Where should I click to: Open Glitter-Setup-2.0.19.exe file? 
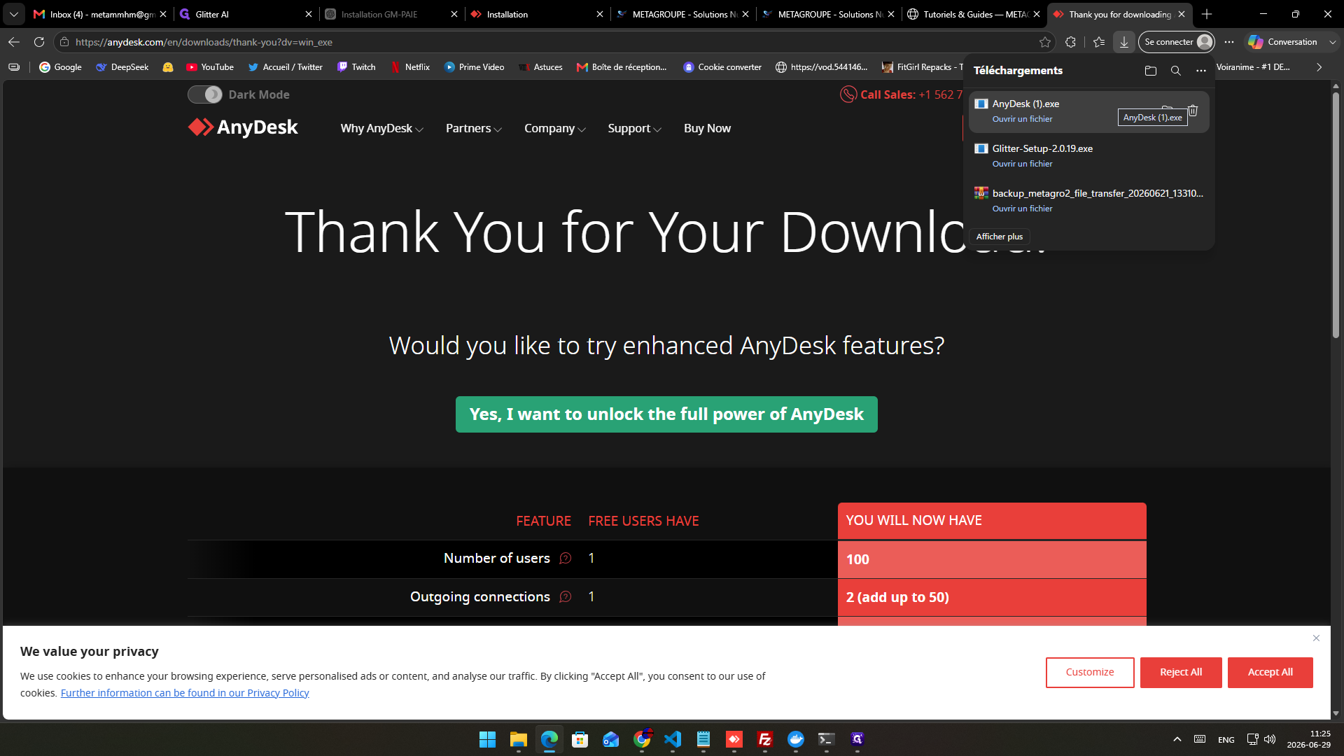pos(1022,164)
